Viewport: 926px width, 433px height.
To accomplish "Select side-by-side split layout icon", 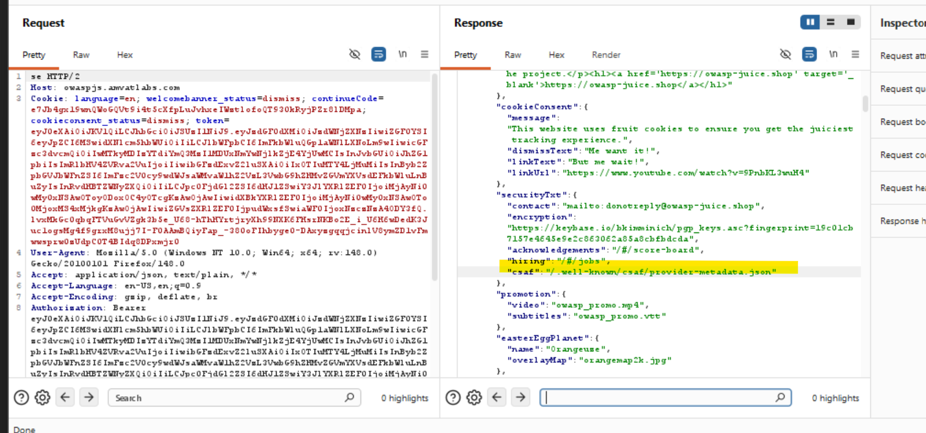I will [x=810, y=22].
